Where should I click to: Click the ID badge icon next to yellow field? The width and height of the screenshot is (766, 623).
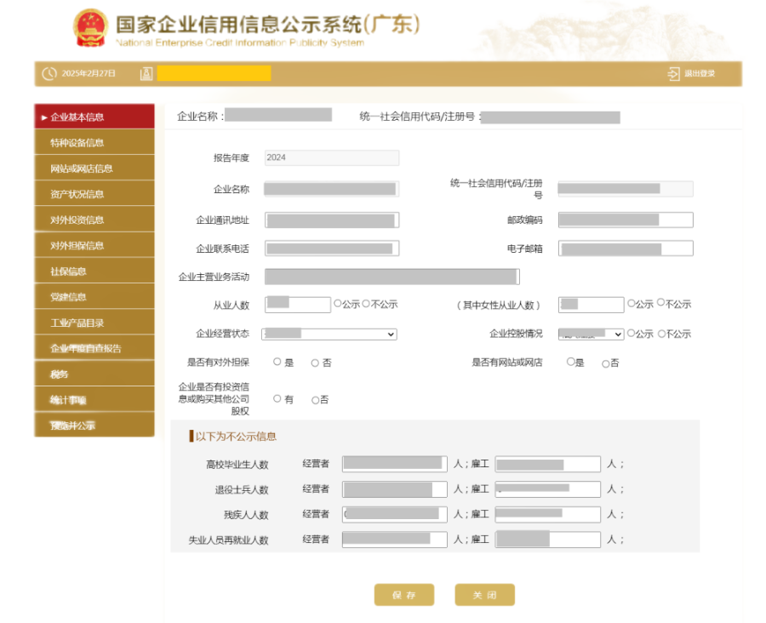[146, 73]
